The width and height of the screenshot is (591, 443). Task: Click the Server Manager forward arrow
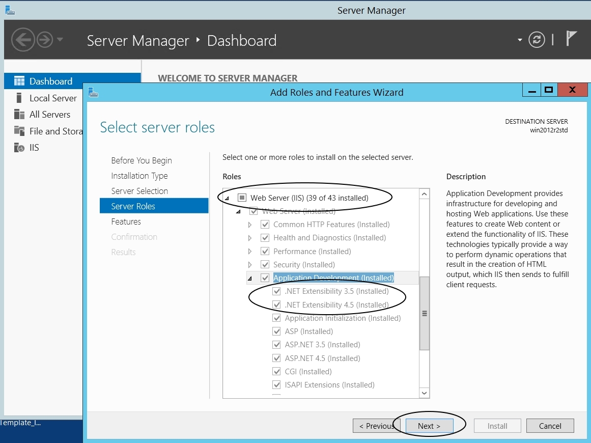coord(45,40)
